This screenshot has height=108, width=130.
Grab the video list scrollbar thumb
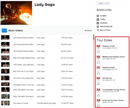pyautogui.click(x=94, y=37)
